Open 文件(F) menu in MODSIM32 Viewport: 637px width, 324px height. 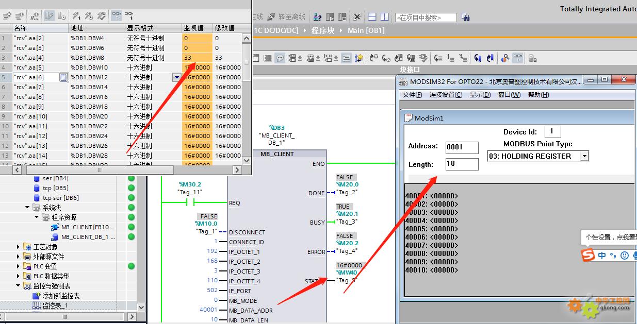(412, 95)
